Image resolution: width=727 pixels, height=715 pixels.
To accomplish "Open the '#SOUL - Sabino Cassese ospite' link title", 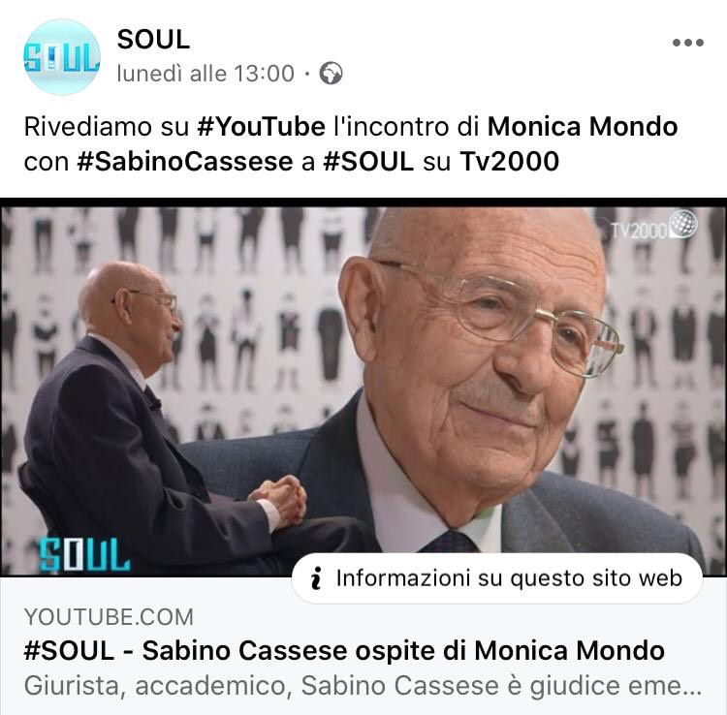I will (x=344, y=651).
